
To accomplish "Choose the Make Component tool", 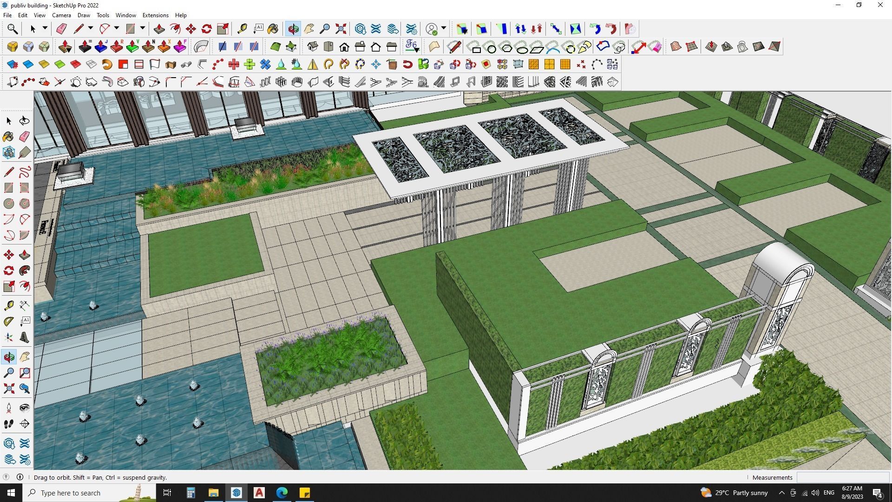I will pyautogui.click(x=9, y=152).
